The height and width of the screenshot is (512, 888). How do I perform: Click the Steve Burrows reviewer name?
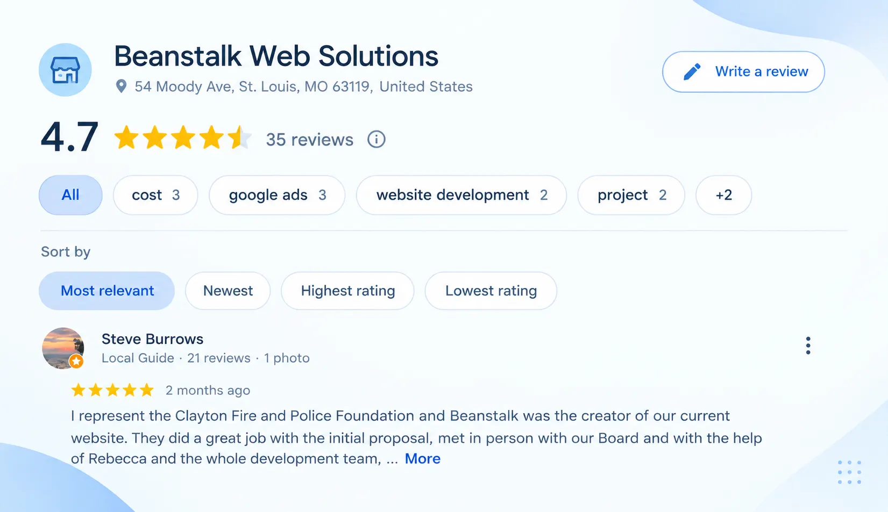[153, 339]
